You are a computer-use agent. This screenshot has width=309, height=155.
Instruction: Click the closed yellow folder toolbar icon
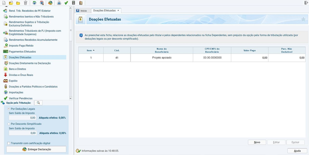18,3
